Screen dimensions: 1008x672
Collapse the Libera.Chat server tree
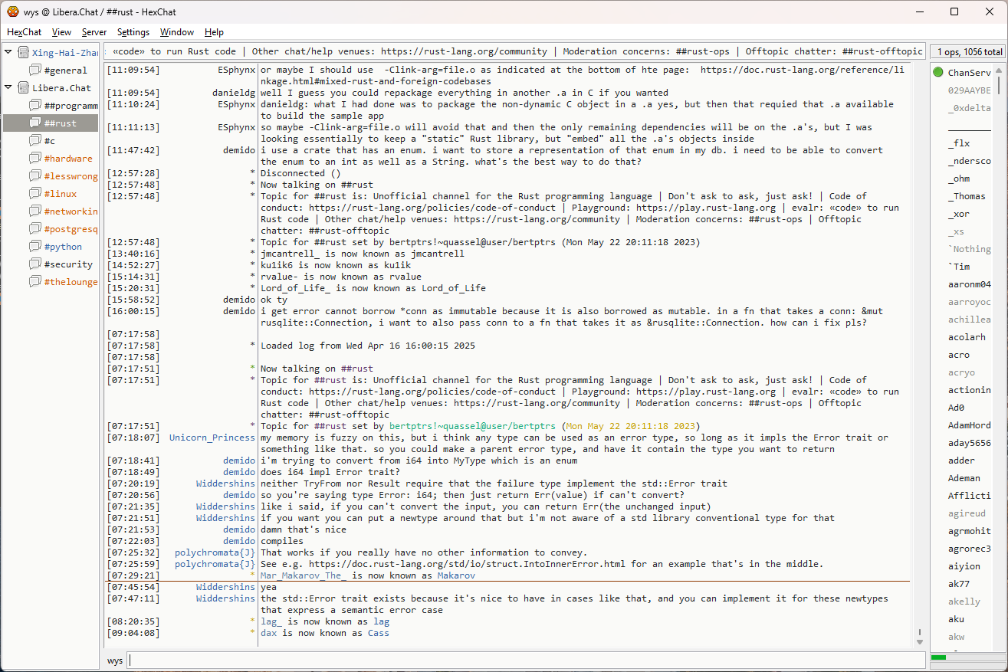(8, 88)
